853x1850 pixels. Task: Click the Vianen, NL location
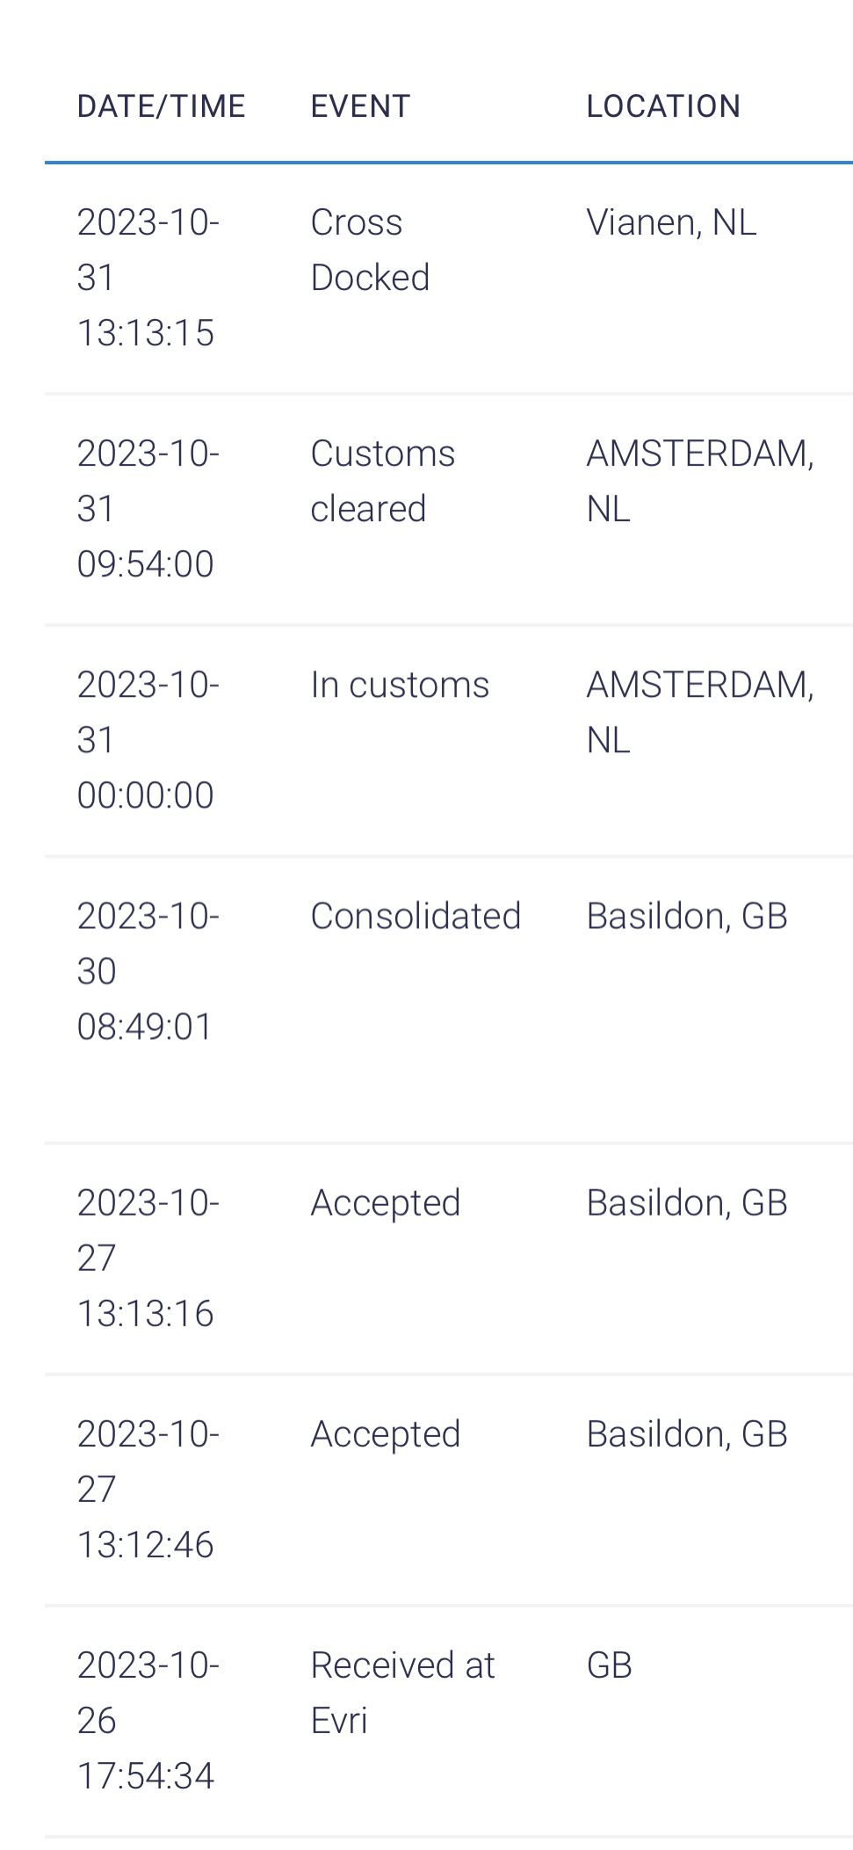click(671, 222)
